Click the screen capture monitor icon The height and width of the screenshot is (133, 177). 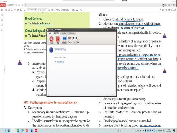coord(64,39)
